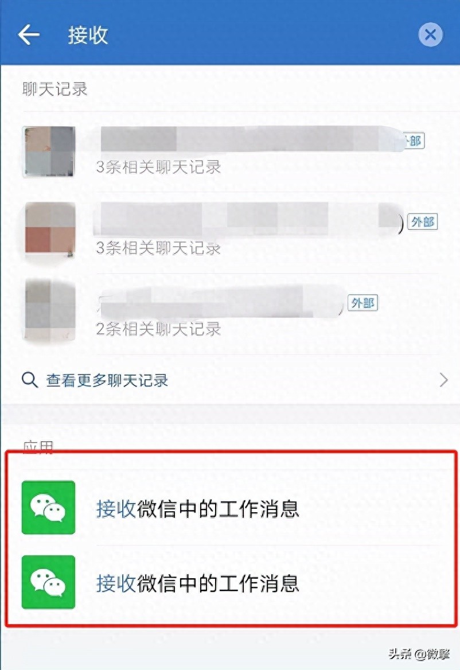Open result with 2条相关聊天记录
Screen dimensions: 460x670
tap(230, 314)
